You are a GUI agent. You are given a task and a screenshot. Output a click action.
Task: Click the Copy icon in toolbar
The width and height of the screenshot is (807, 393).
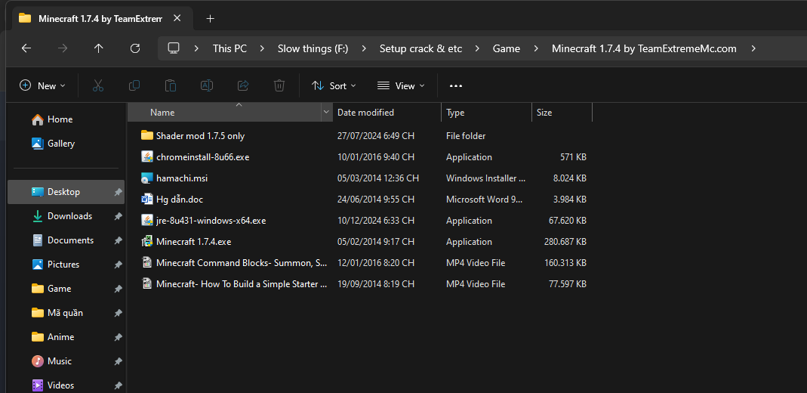134,85
